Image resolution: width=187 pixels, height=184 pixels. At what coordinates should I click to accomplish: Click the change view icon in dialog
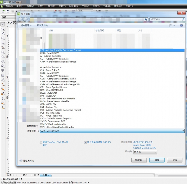[170, 25]
